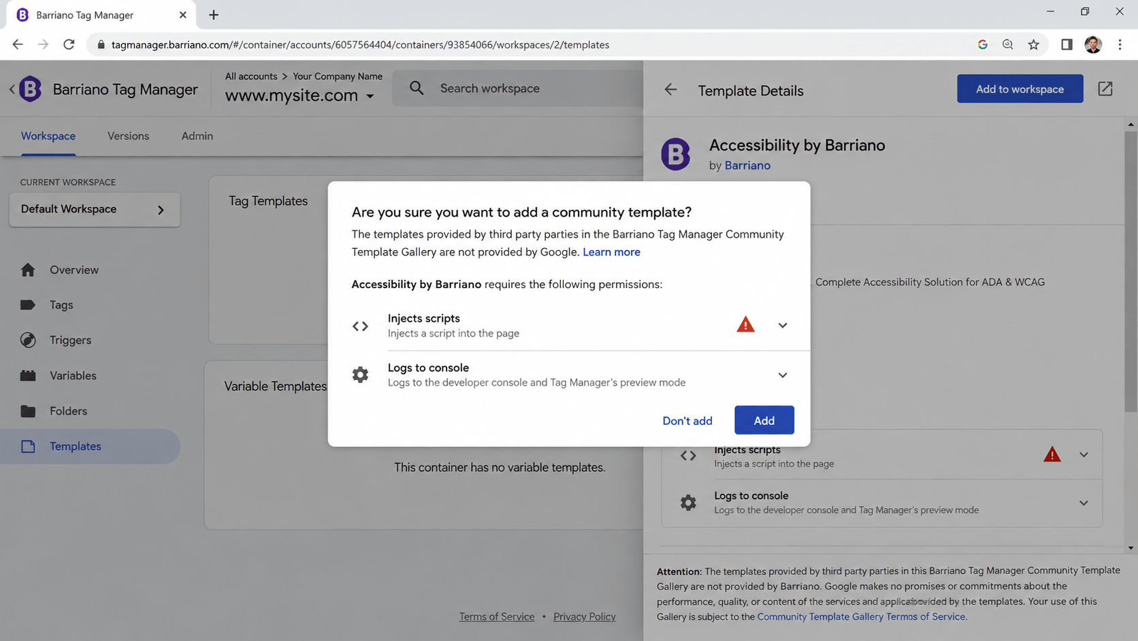Switch to the Workspace tab
Screen dimensions: 1138x641
tap(48, 136)
